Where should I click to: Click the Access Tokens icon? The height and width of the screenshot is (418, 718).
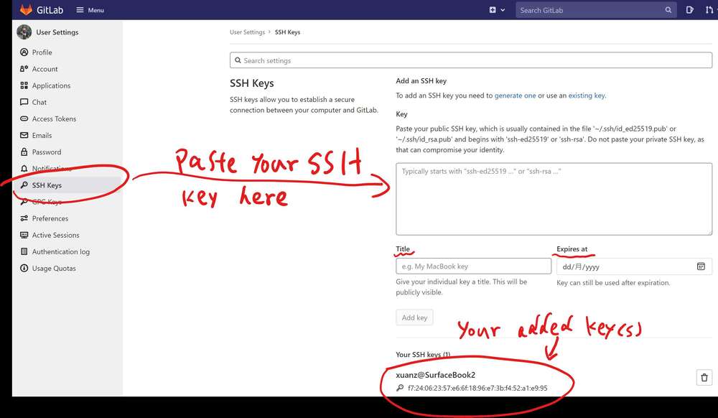pyautogui.click(x=24, y=119)
